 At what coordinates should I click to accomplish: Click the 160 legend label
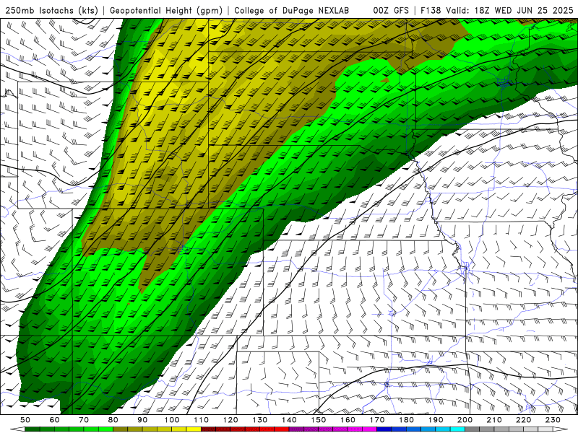[348, 420]
